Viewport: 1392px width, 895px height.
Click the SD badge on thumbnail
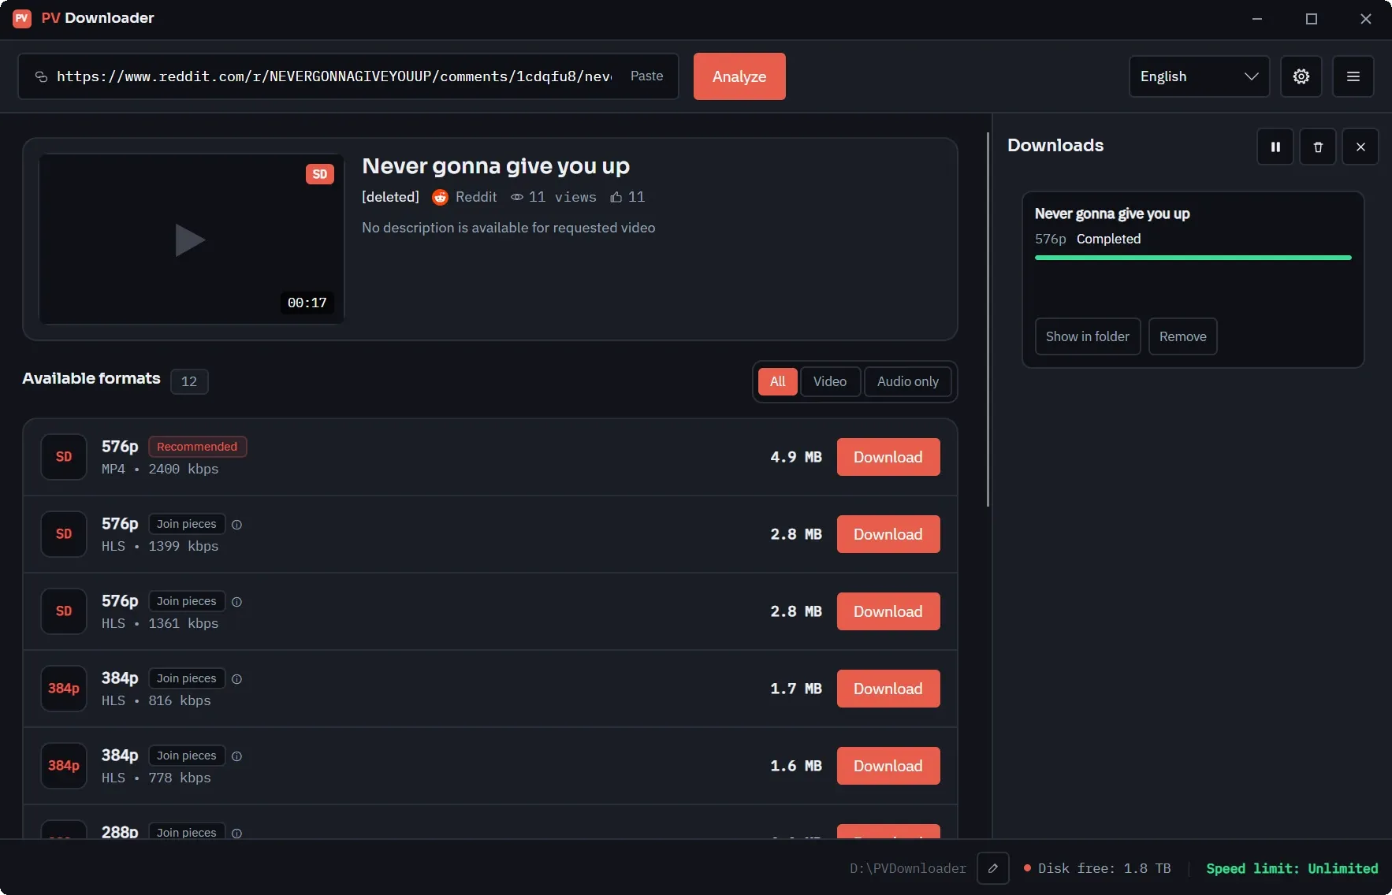(x=319, y=174)
